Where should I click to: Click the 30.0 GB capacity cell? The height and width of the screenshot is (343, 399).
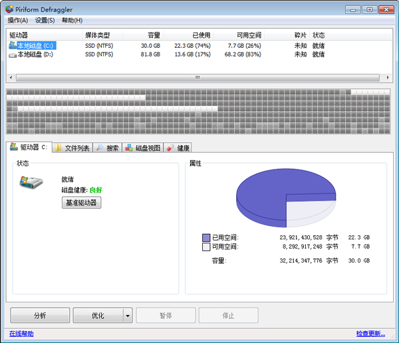tap(150, 46)
